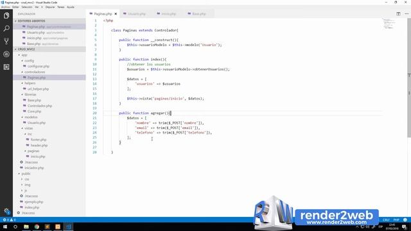Expand the js folder
This screenshot has height=231, width=411.
[49, 191]
